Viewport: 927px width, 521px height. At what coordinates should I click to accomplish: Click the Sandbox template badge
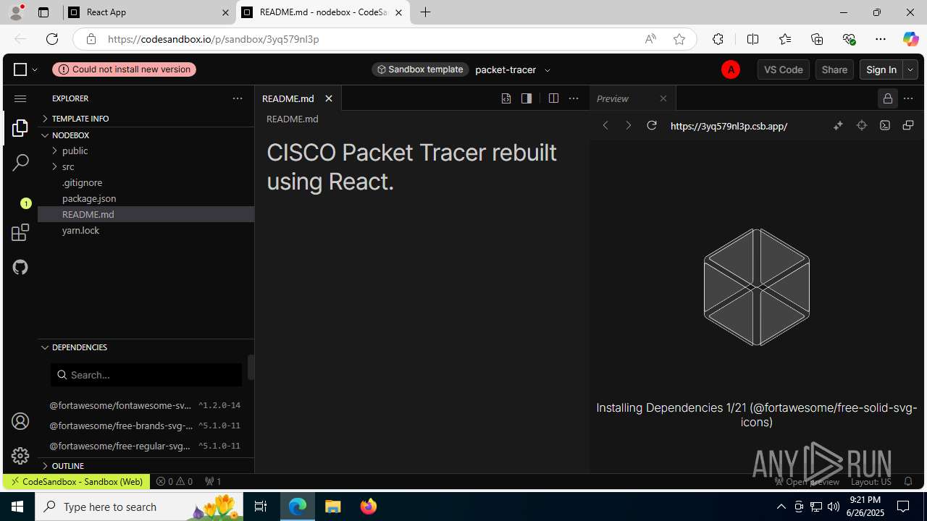420,69
